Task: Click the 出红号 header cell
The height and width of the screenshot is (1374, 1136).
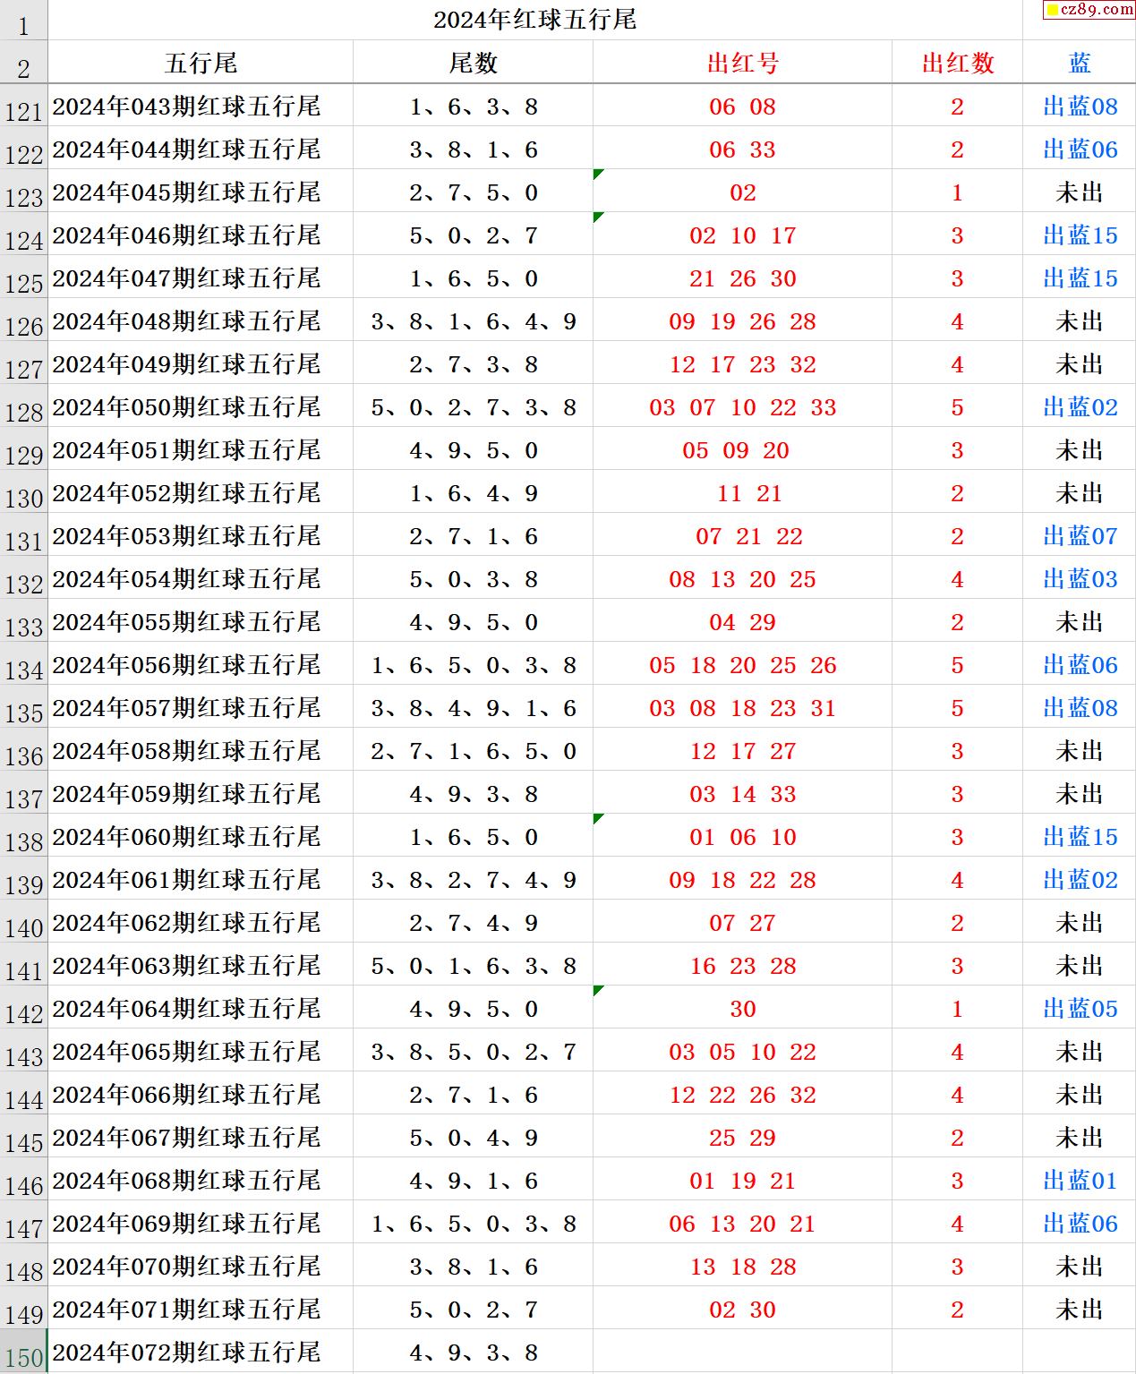Action: point(742,63)
